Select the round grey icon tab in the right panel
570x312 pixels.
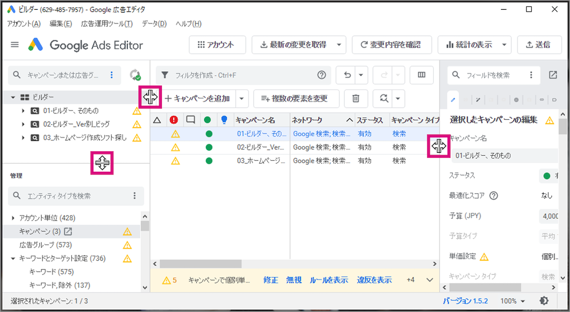pyautogui.click(x=516, y=100)
